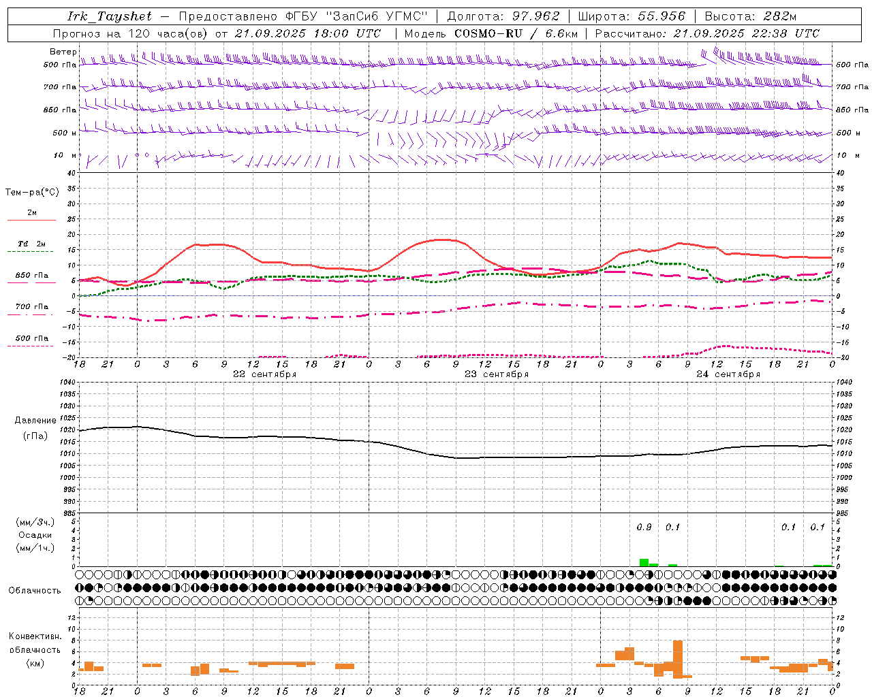
Task: Click the date label "22 сентября"
Action: (x=264, y=374)
